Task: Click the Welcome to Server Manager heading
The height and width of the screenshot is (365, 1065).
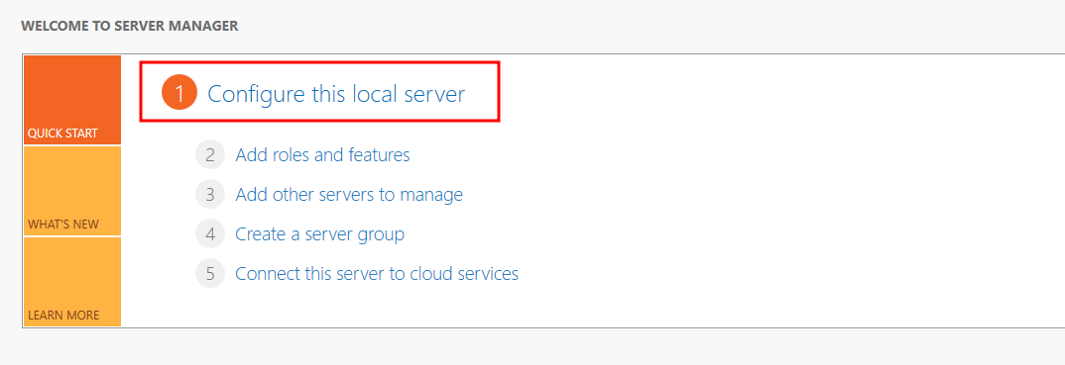Action: [x=130, y=27]
